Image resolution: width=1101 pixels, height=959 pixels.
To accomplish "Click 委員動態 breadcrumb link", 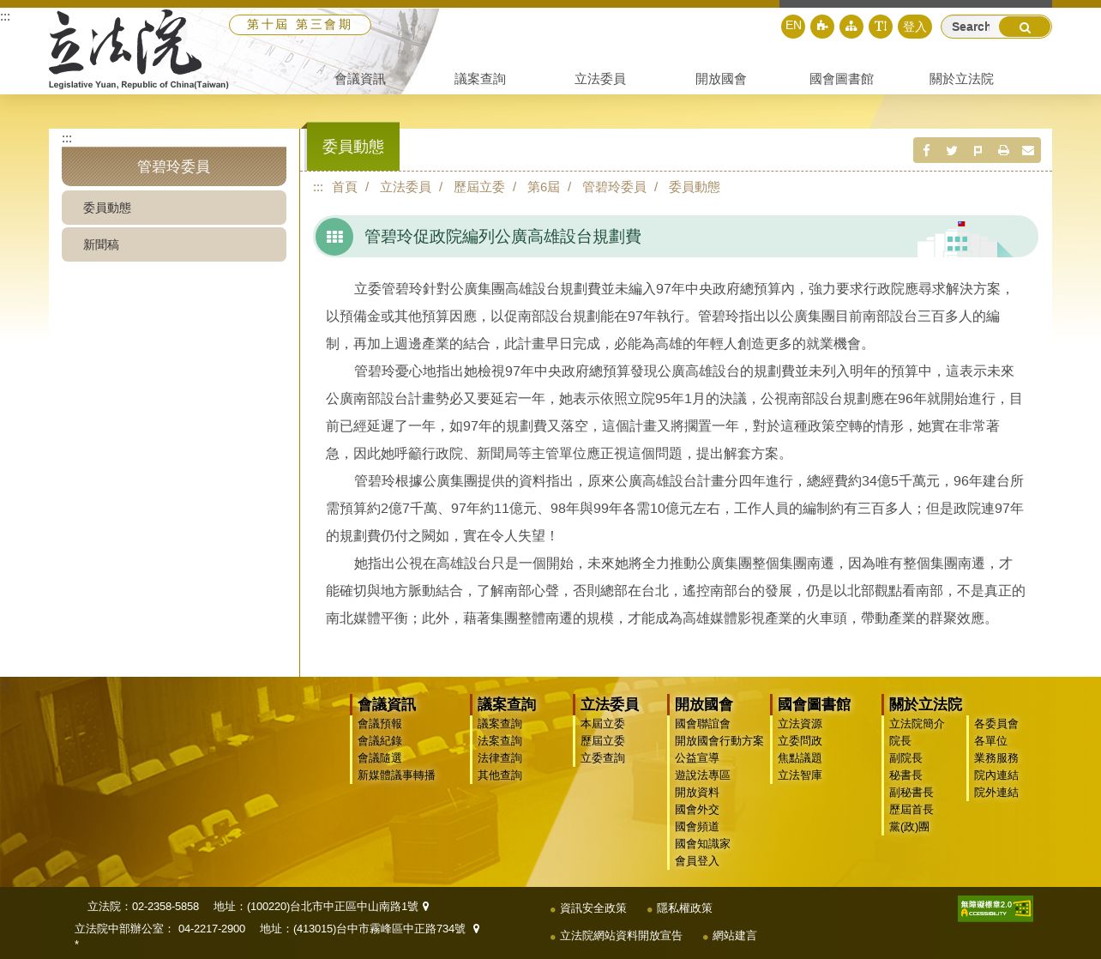I will click(695, 187).
